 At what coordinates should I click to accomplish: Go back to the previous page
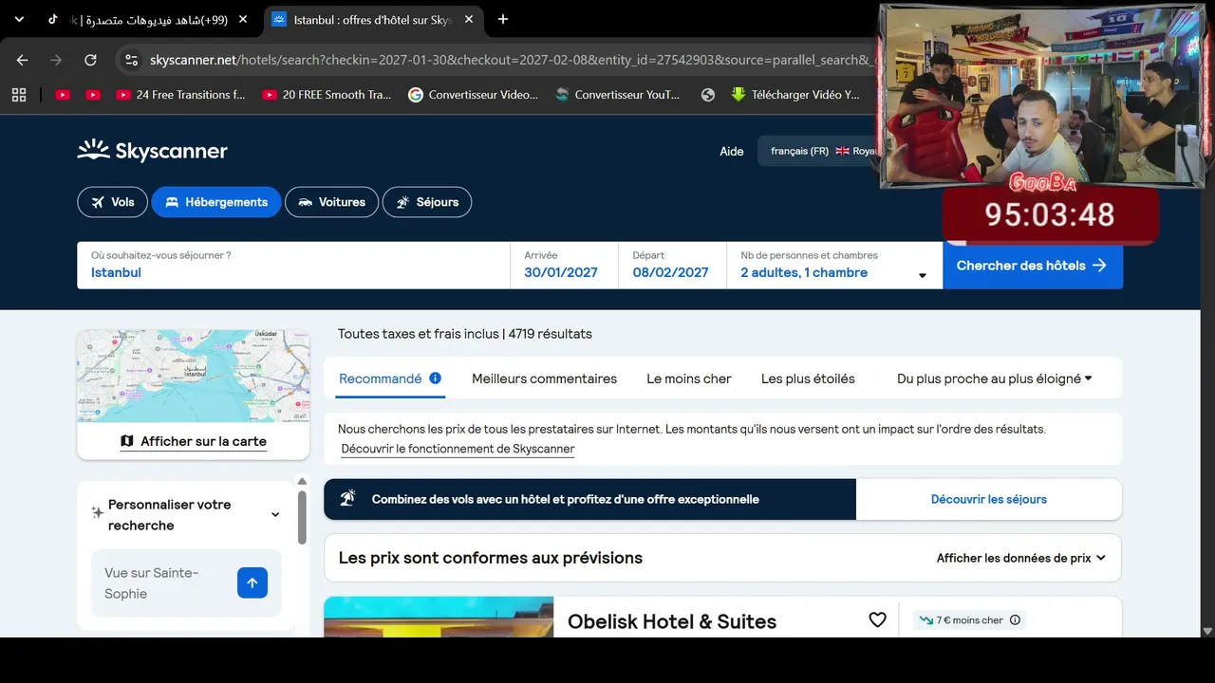click(23, 60)
